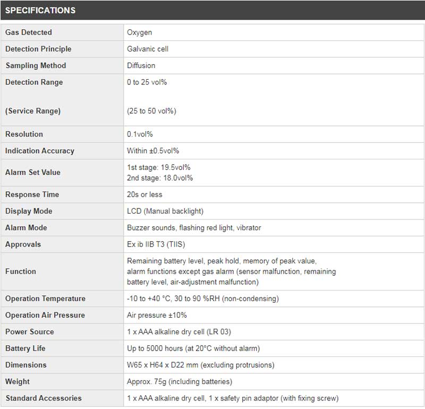Click the Battery Life 5000 hours value
The height and width of the screenshot is (409, 425).
pos(193,348)
